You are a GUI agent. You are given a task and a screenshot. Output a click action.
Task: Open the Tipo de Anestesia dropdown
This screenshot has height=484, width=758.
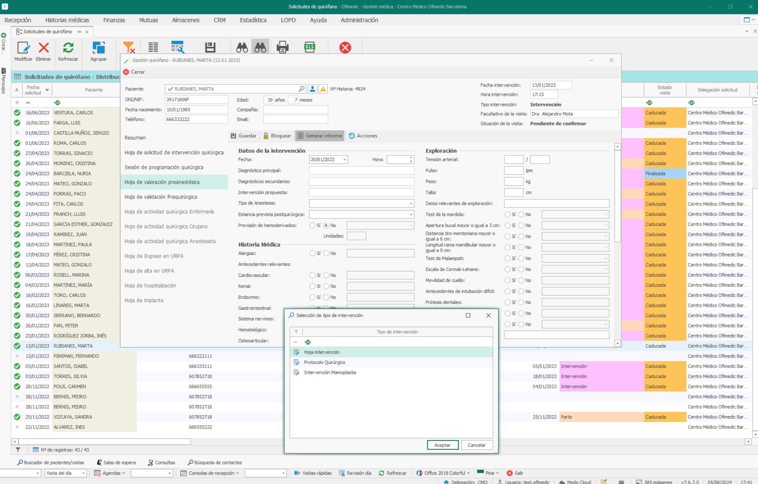tap(411, 203)
